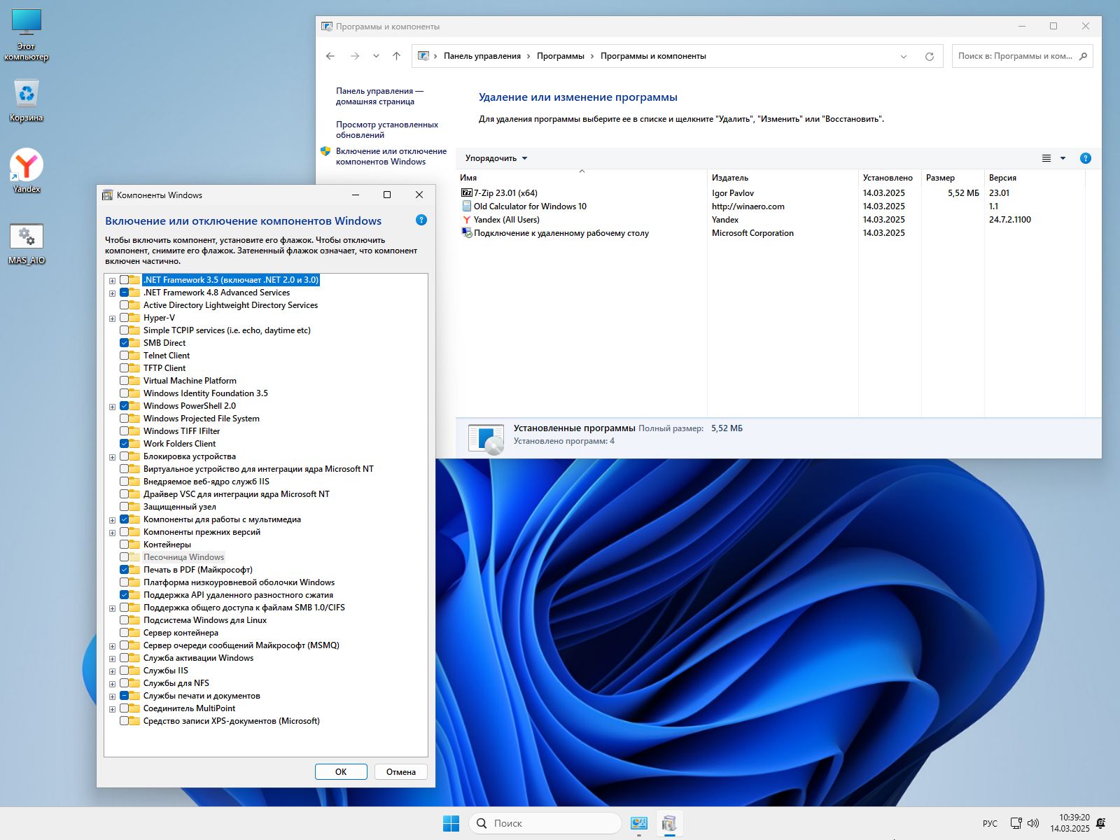Open the Control Panel taskbar icon
The height and width of the screenshot is (840, 1120).
pos(639,823)
